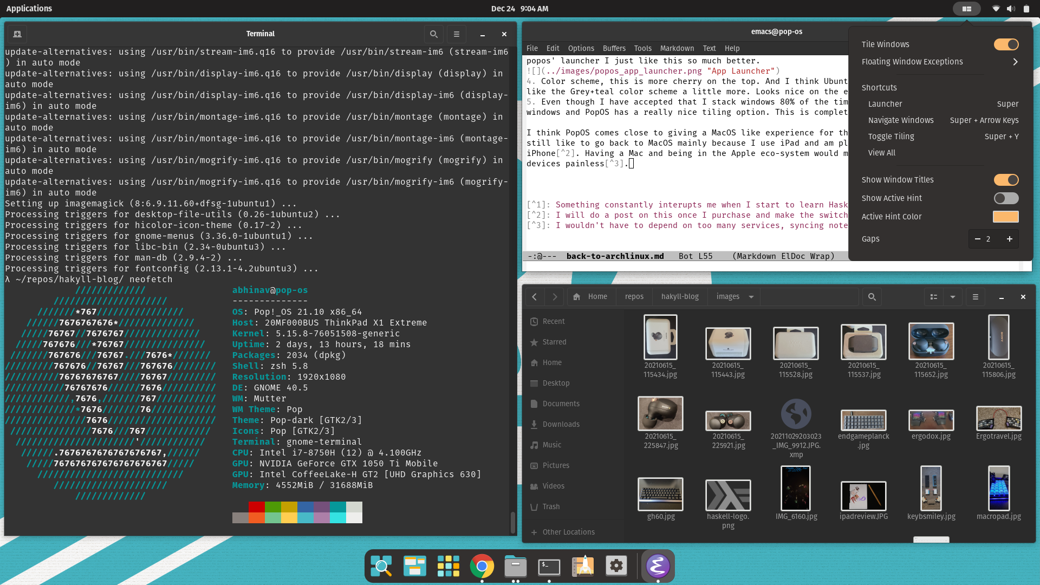Open the File menu in Emacs

click(532, 48)
